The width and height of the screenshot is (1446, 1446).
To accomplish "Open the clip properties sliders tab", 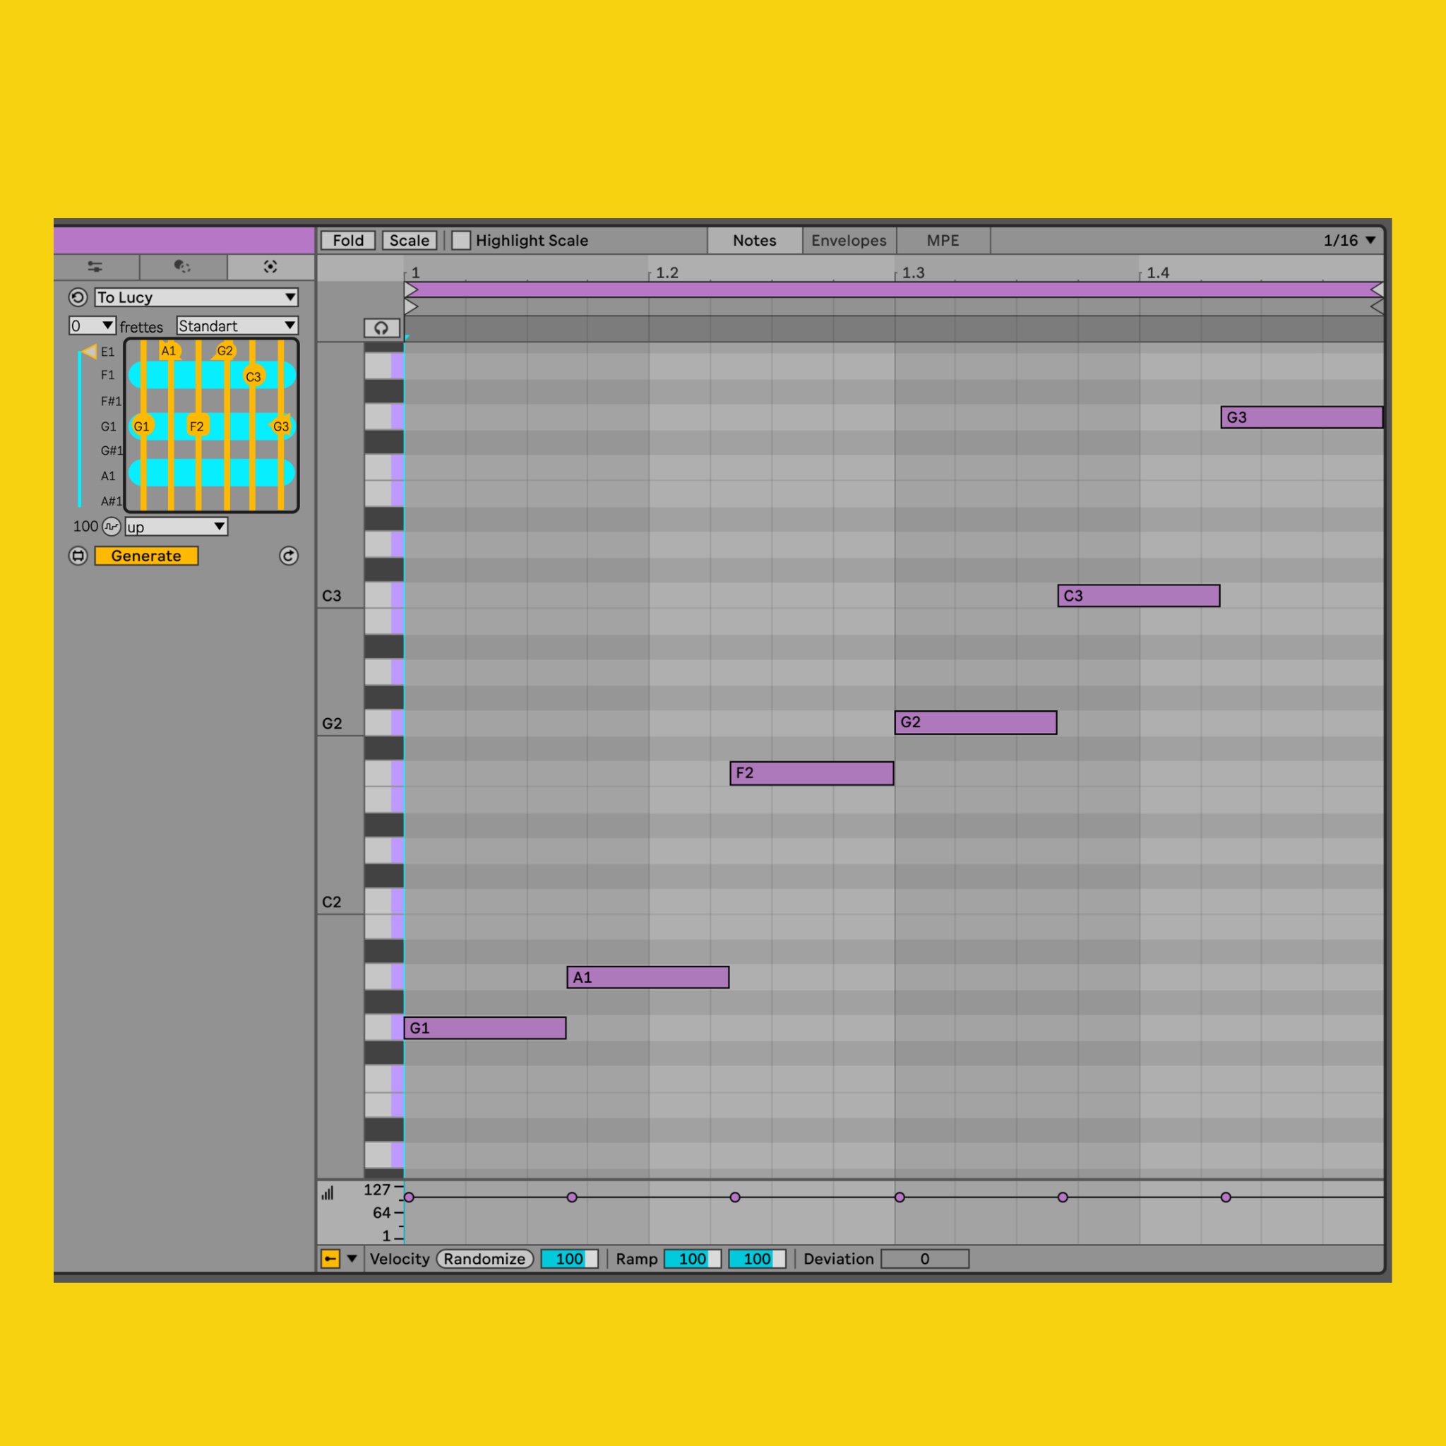I will coord(95,266).
